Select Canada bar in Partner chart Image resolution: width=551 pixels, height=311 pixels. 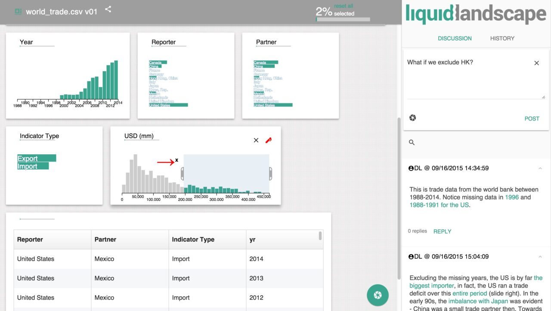point(266,62)
